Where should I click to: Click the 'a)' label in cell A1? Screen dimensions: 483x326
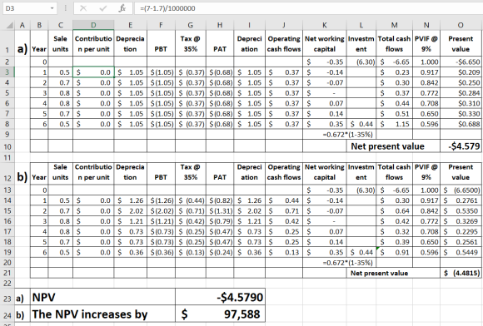click(x=22, y=48)
